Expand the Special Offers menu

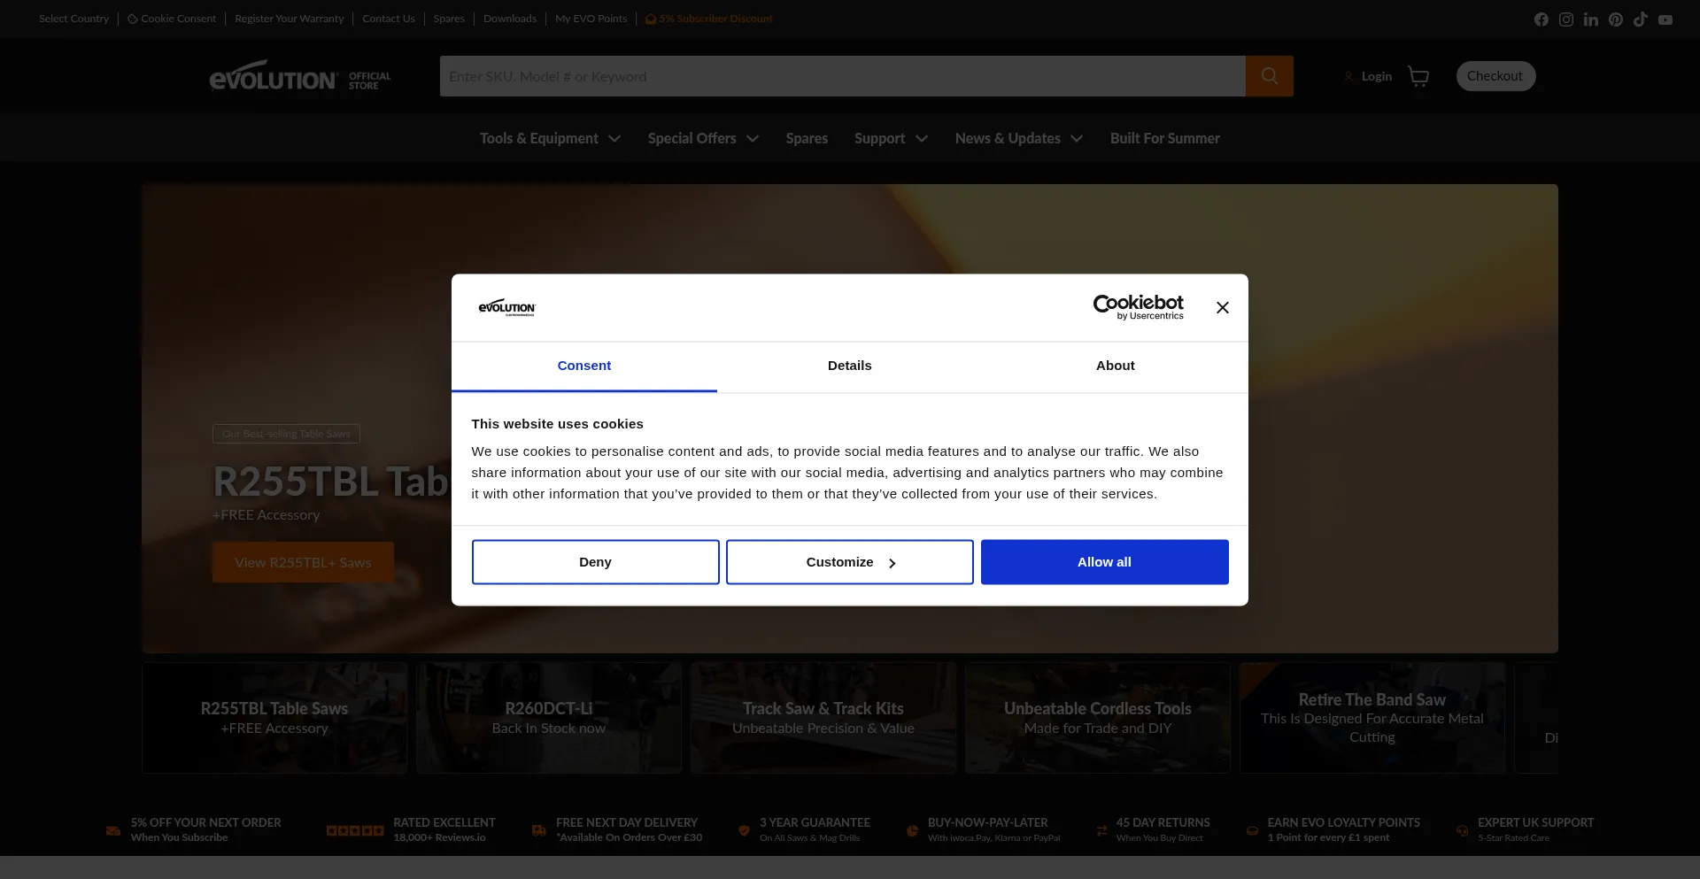point(703,138)
